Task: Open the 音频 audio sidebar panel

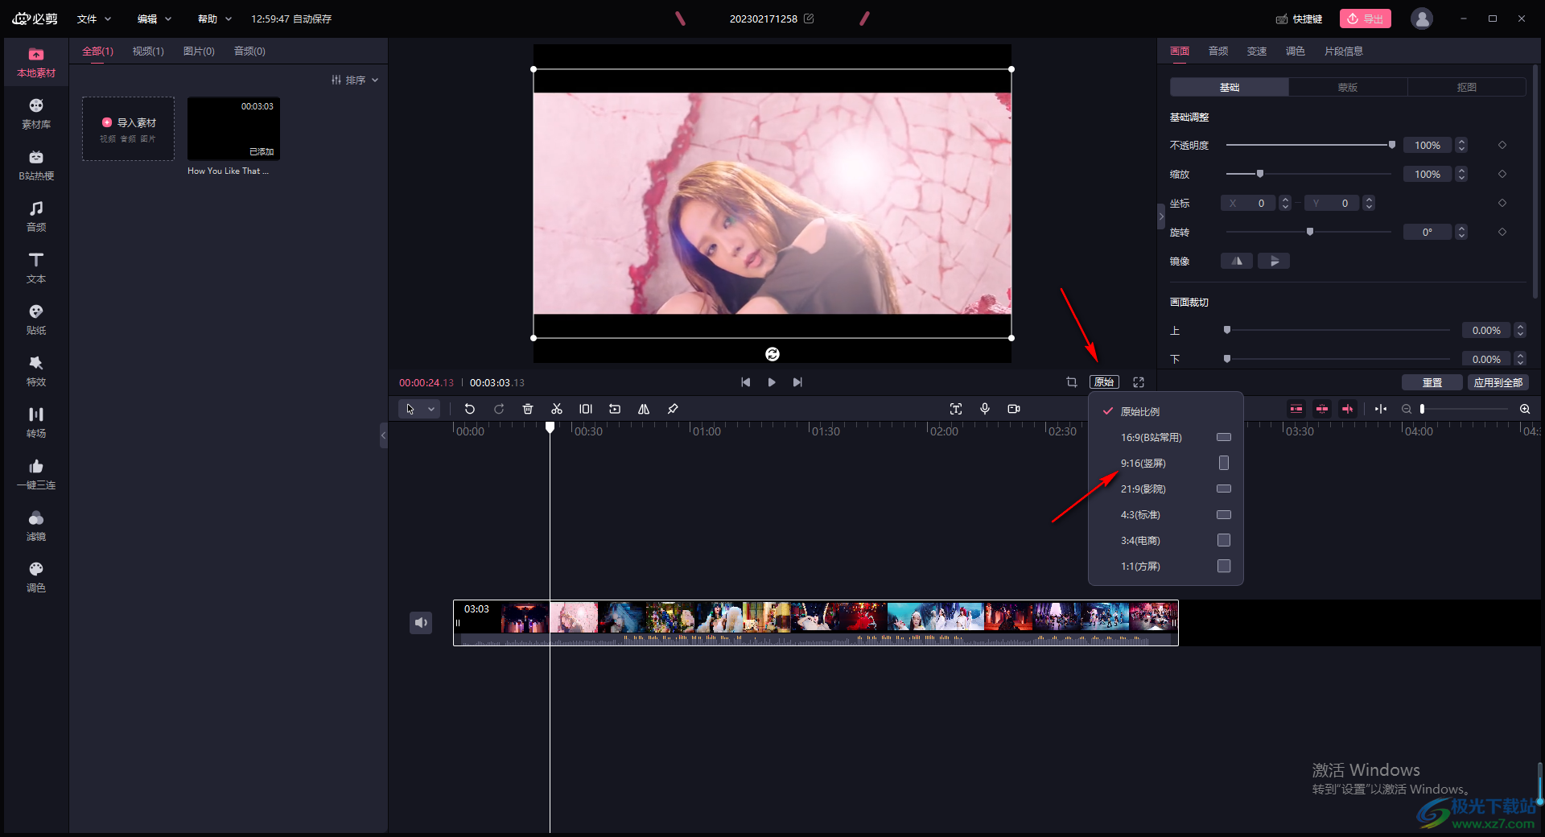Action: click(x=36, y=217)
